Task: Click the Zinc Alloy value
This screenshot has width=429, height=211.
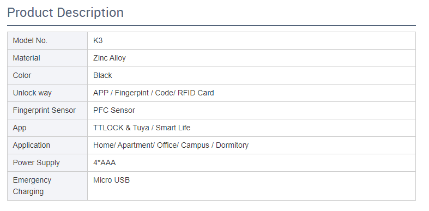Action: (110, 58)
